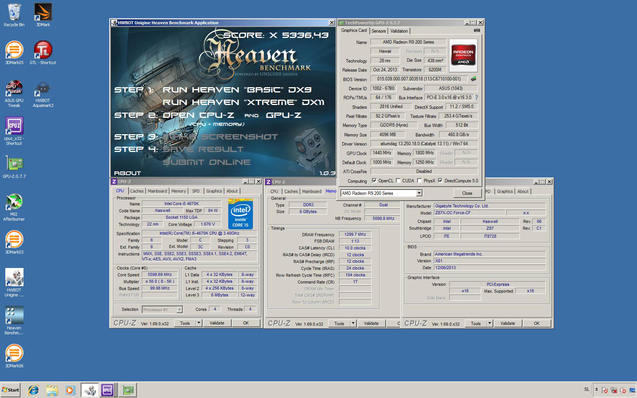This screenshot has height=398, width=637.
Task: Open the 3DMark03 desktop shortcut
Action: coord(14,242)
